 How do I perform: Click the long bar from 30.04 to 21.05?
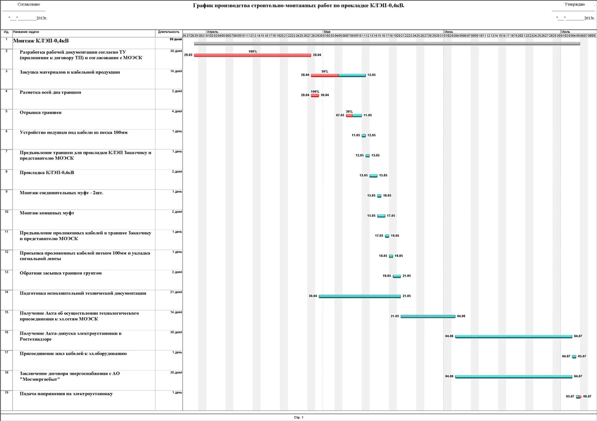pos(360,296)
